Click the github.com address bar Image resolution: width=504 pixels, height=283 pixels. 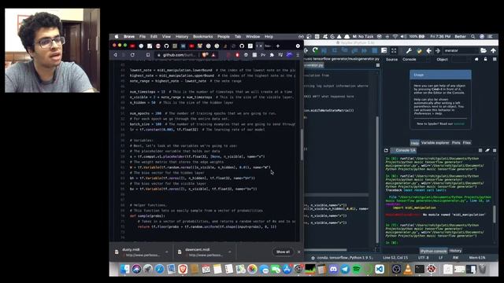click(x=179, y=55)
